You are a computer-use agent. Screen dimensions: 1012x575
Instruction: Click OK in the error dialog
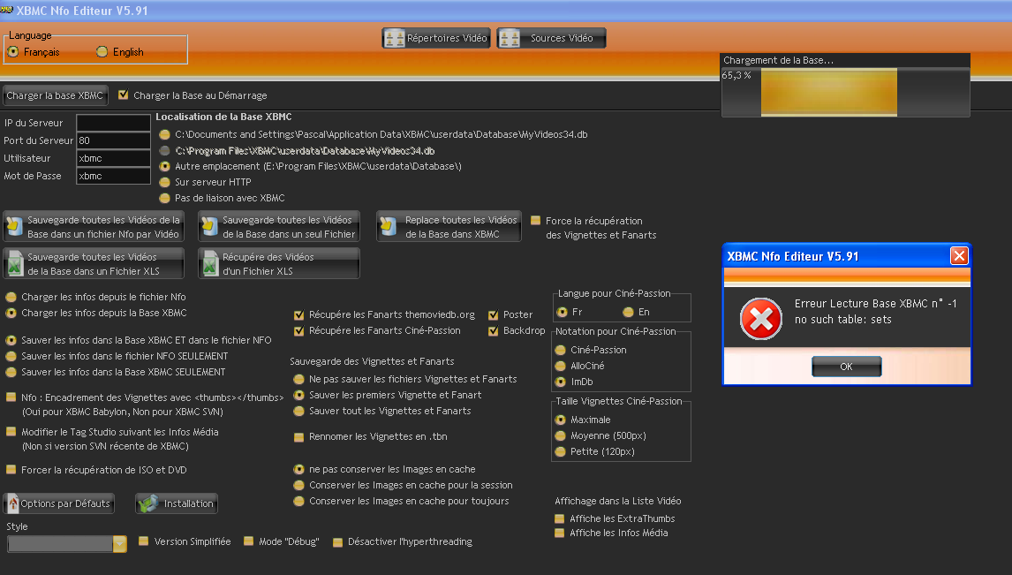(x=846, y=367)
